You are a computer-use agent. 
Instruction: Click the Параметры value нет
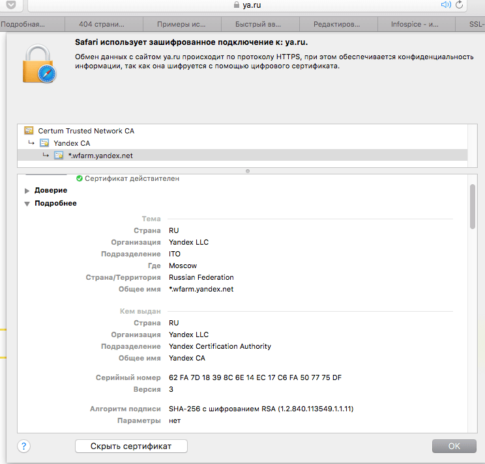click(x=175, y=421)
